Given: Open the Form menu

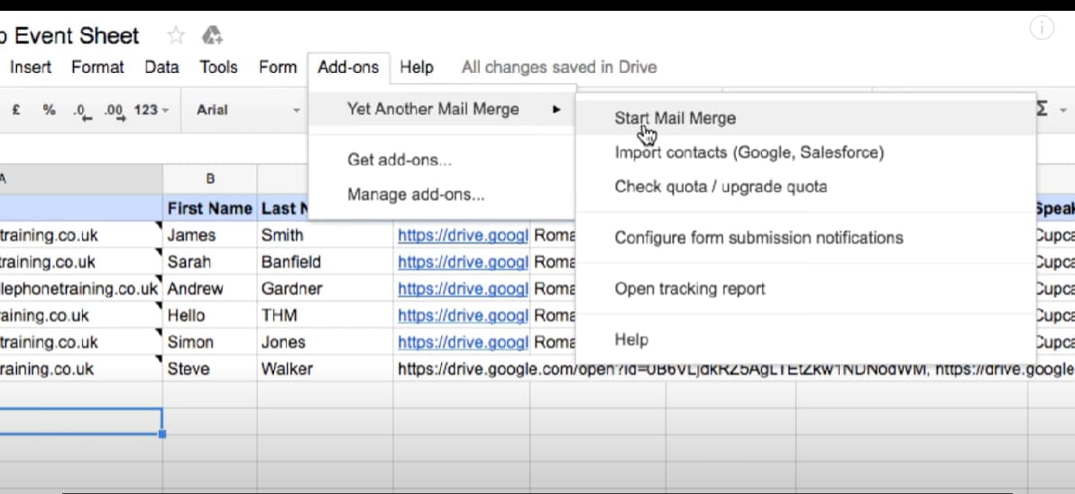Looking at the screenshot, I should (x=278, y=67).
